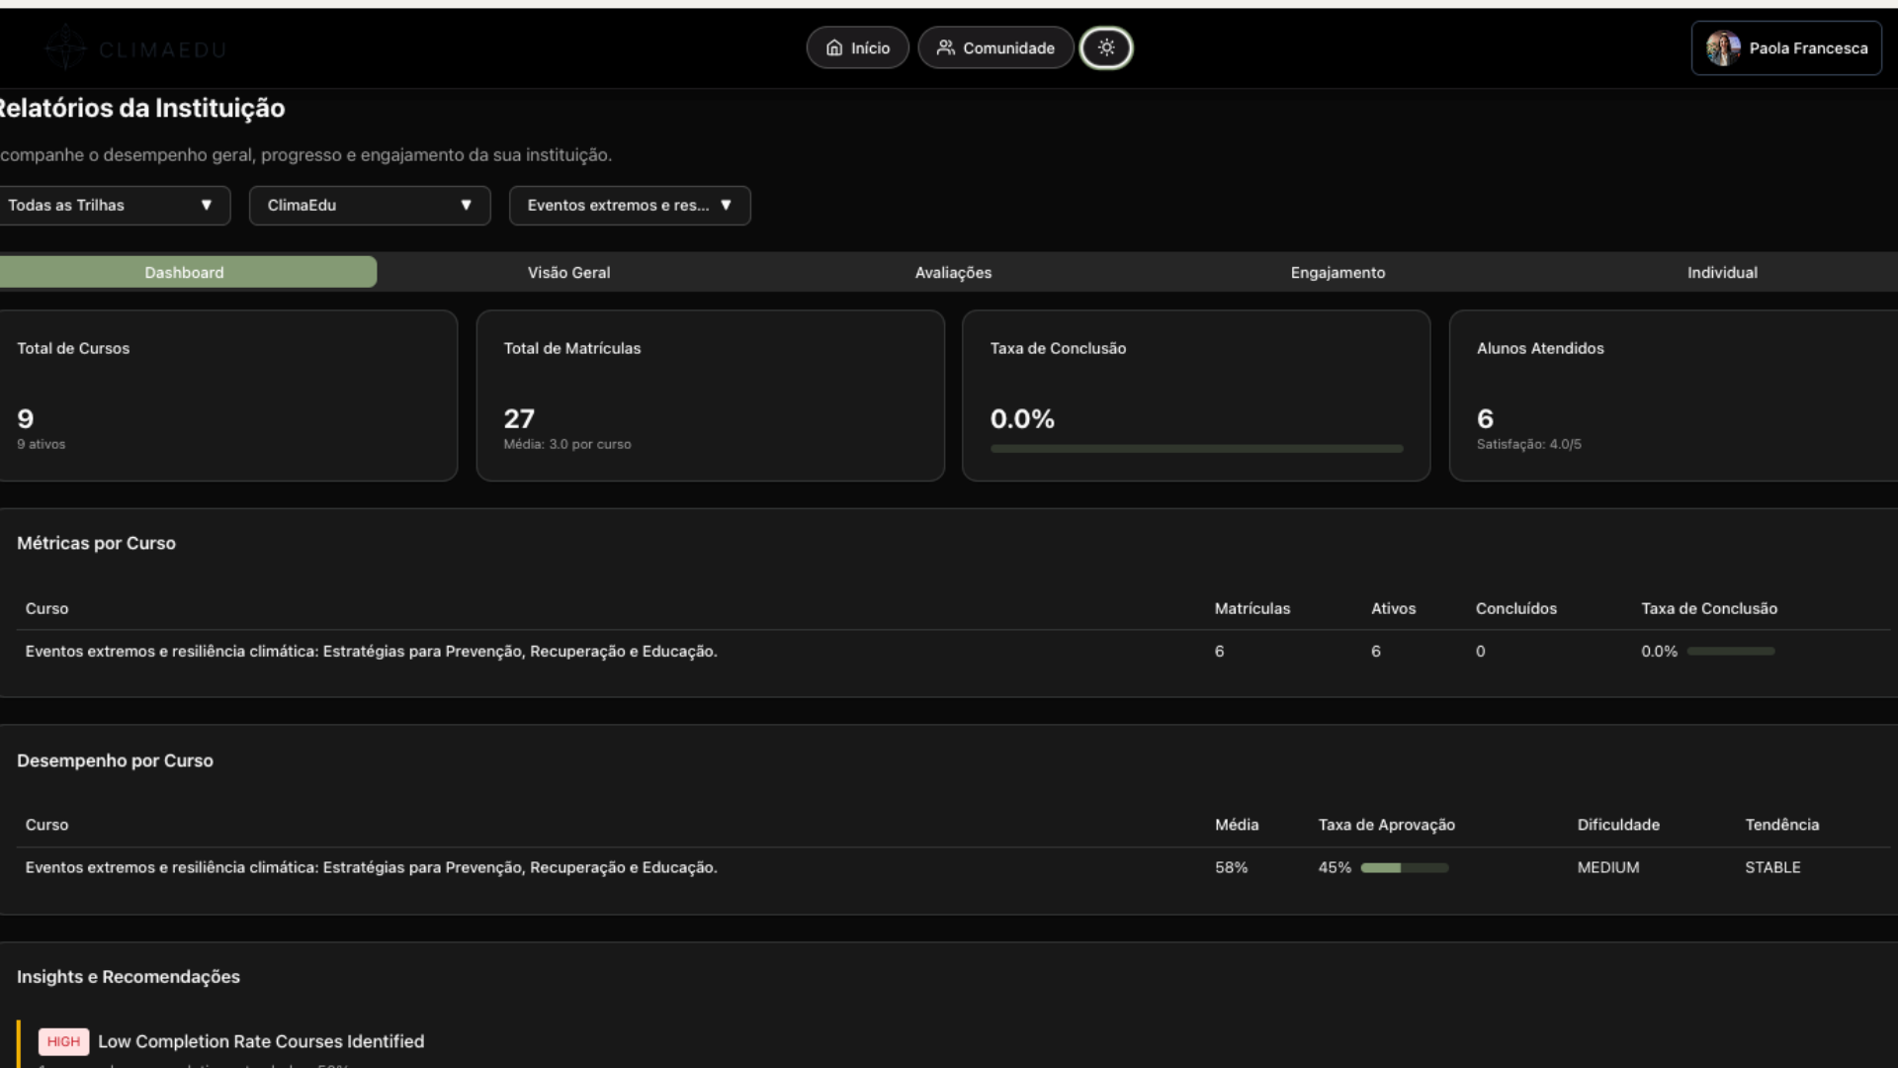Click the Tendência column header
Screen dimensions: 1898x1068
(1781, 825)
